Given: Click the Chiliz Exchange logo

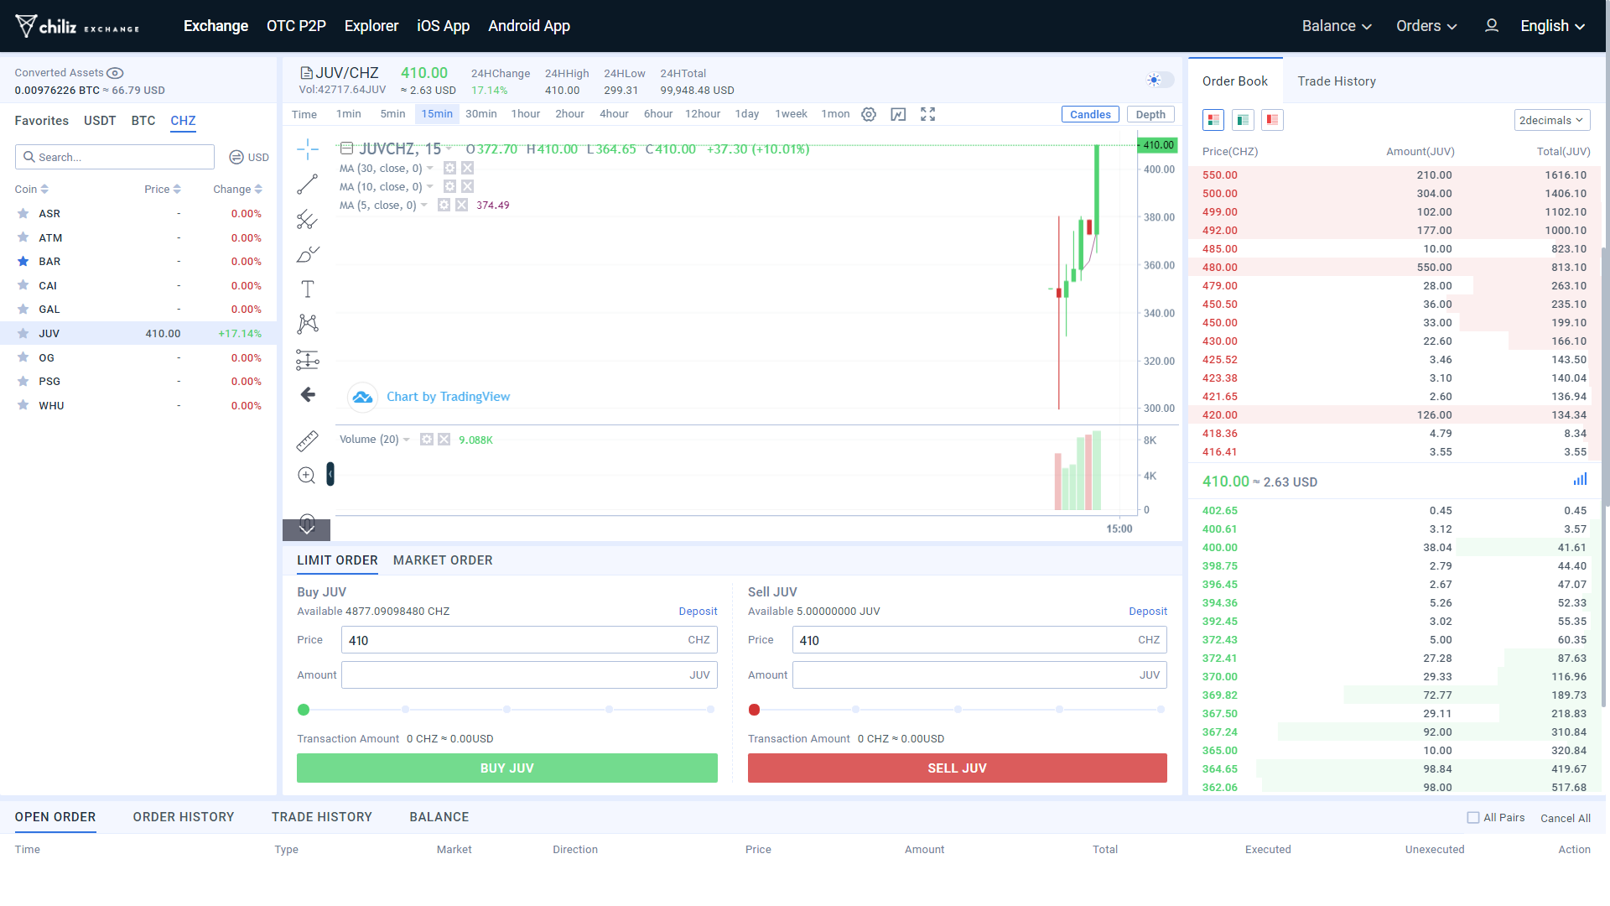Looking at the screenshot, I should click(78, 26).
